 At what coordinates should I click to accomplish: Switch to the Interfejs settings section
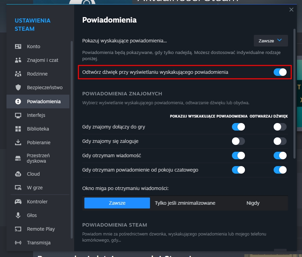pyautogui.click(x=18, y=115)
